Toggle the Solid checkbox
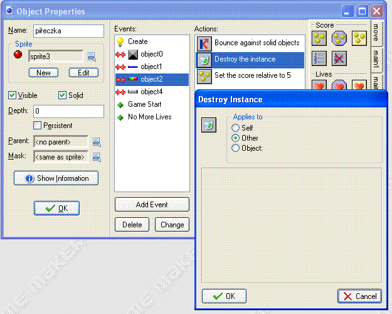Viewport: 392px width, 314px height. tap(63, 95)
